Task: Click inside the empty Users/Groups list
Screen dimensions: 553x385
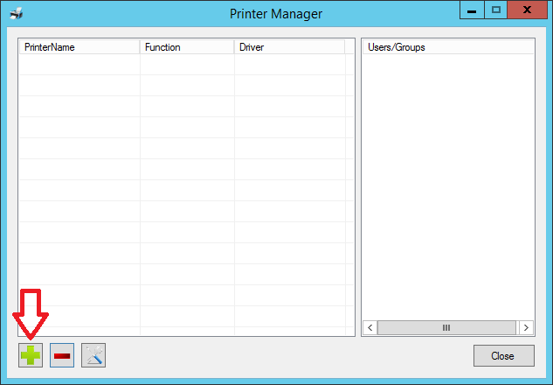Action: coord(447,175)
